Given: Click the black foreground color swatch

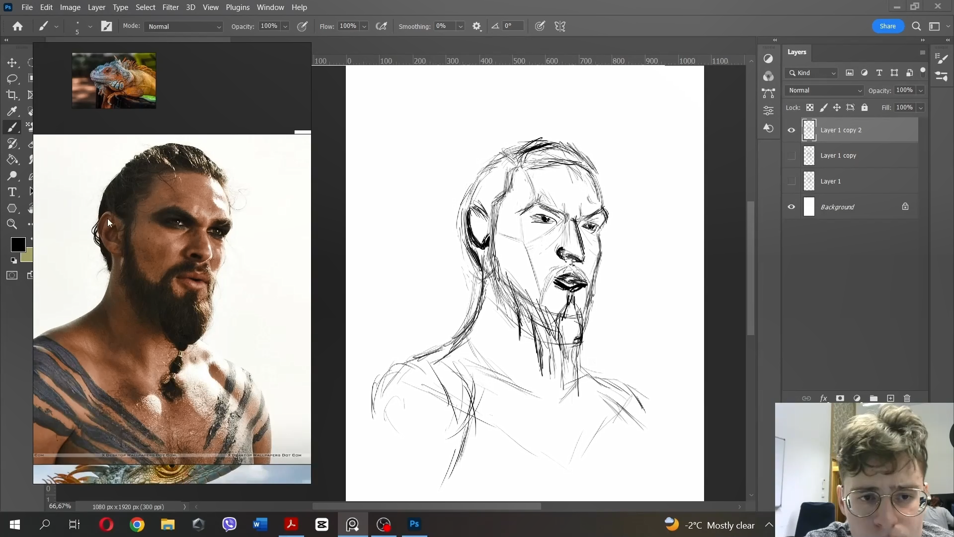Looking at the screenshot, I should pos(18,244).
